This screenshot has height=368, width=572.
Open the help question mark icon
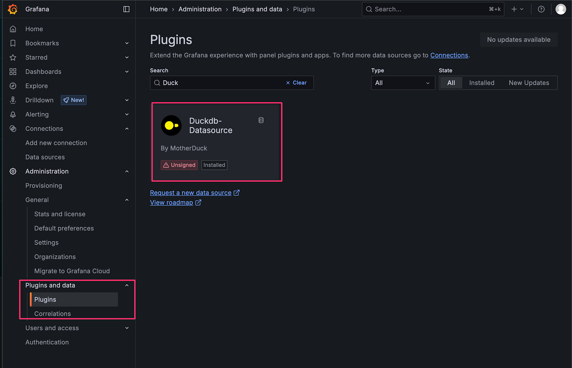tap(541, 9)
